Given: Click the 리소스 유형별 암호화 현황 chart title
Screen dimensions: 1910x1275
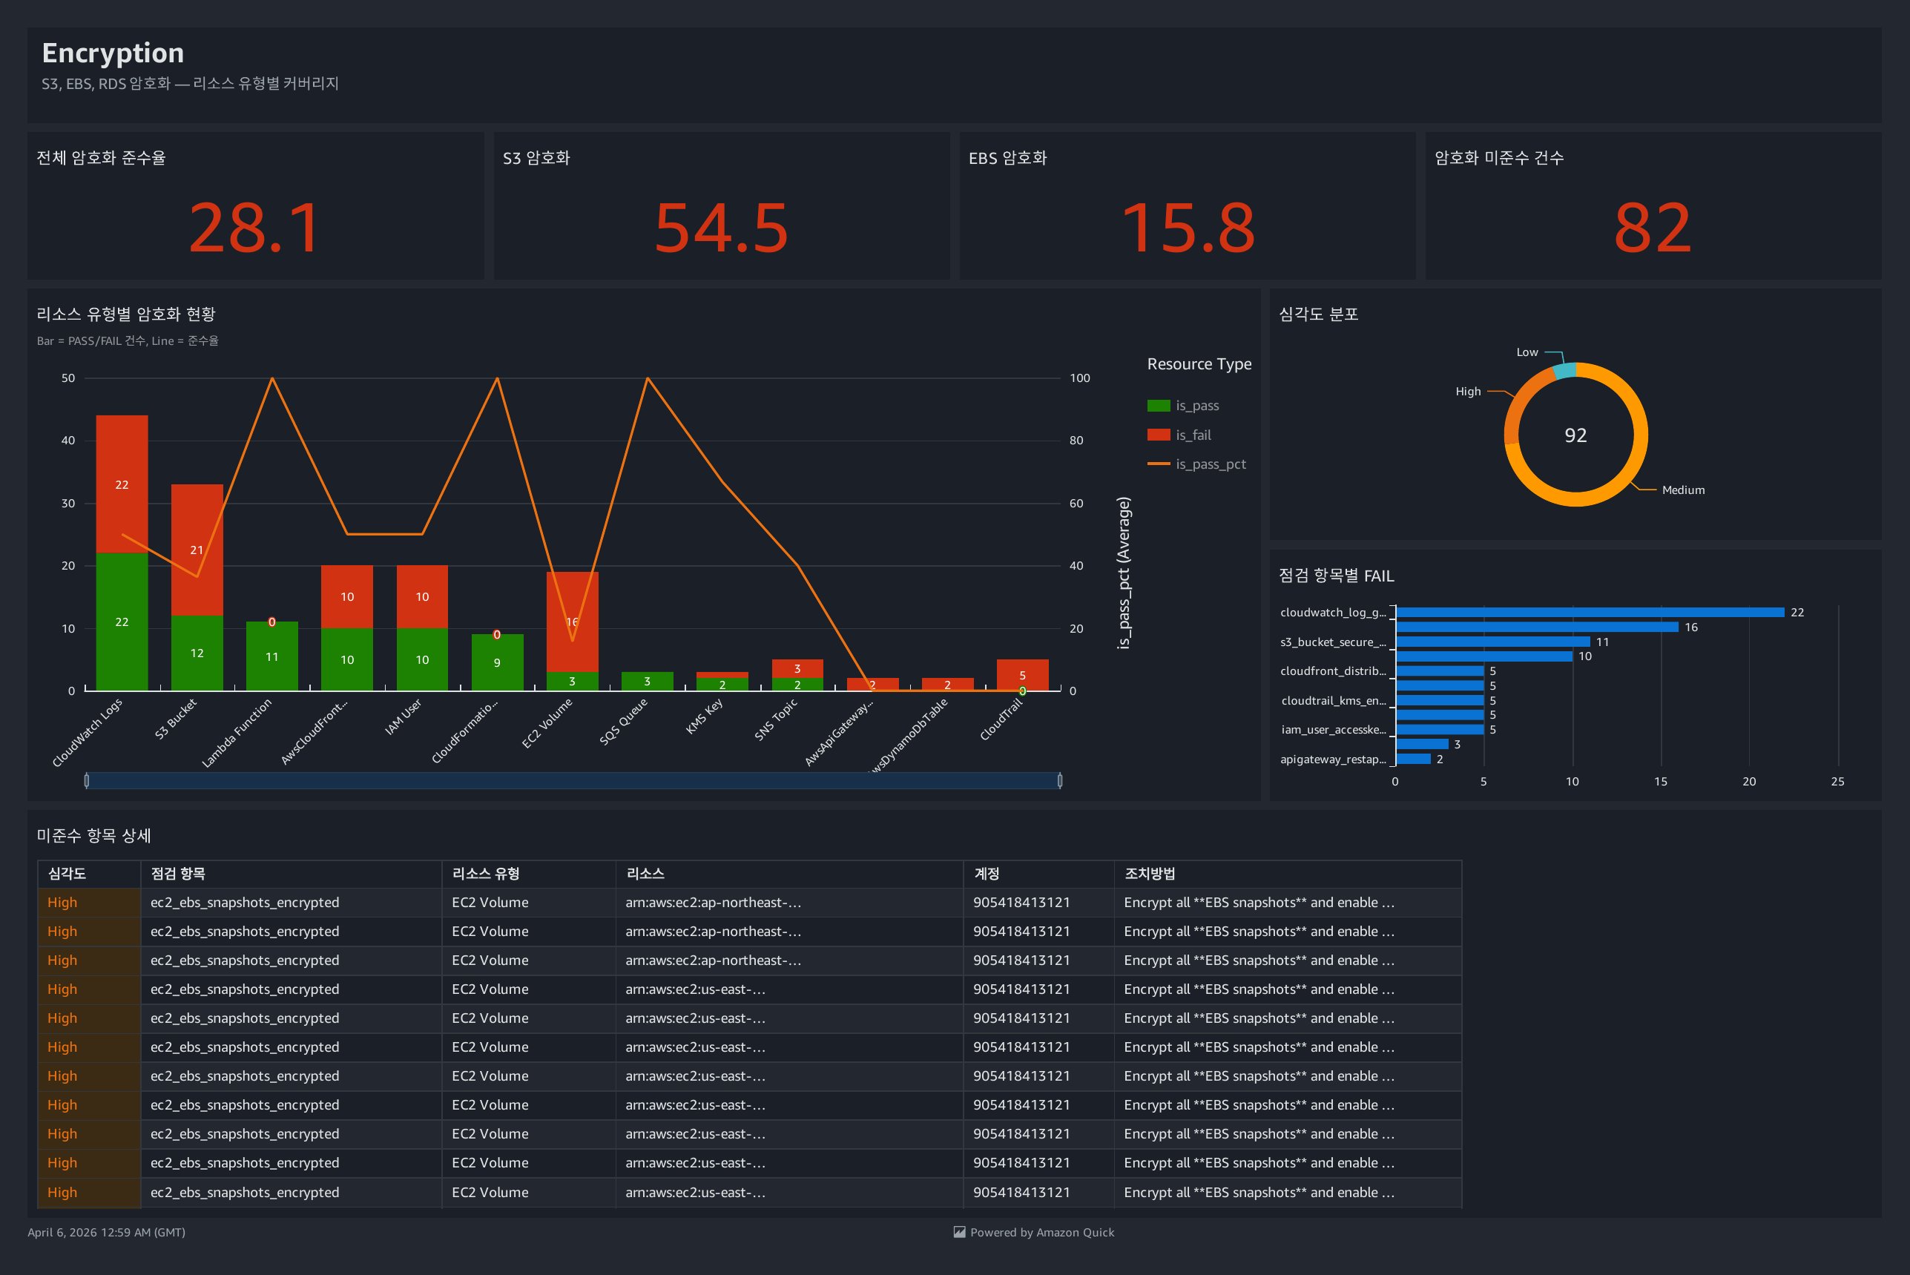Looking at the screenshot, I should tap(126, 314).
